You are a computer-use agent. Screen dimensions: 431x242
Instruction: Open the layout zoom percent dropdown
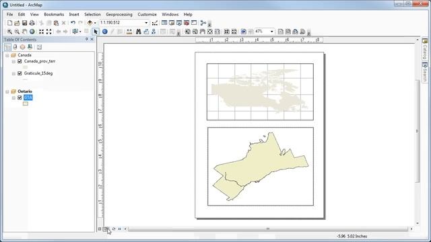(271, 32)
